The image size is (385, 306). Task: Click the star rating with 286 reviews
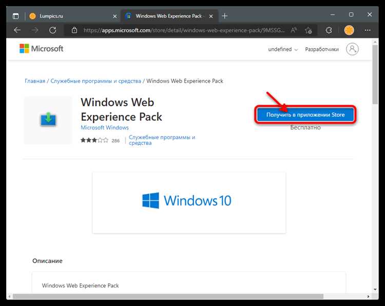tap(100, 140)
